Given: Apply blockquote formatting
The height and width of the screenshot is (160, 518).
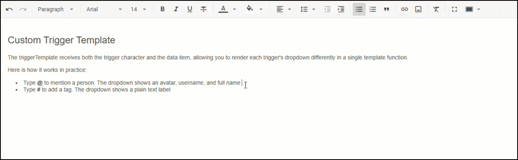Looking at the screenshot, I should pos(386,9).
